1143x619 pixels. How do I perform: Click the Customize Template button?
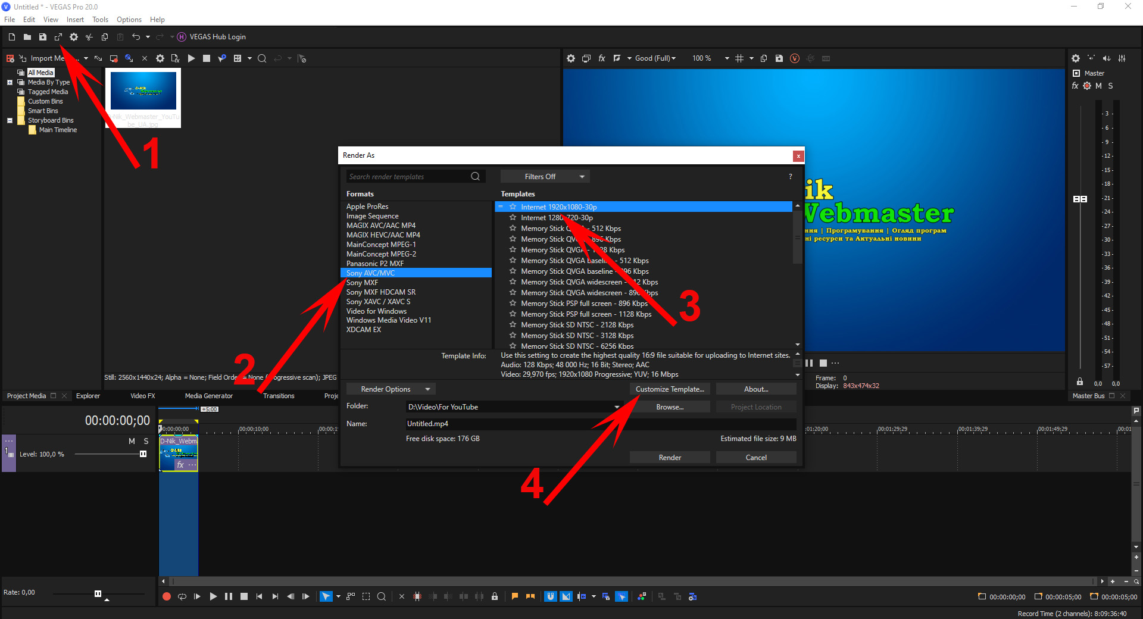[670, 389]
